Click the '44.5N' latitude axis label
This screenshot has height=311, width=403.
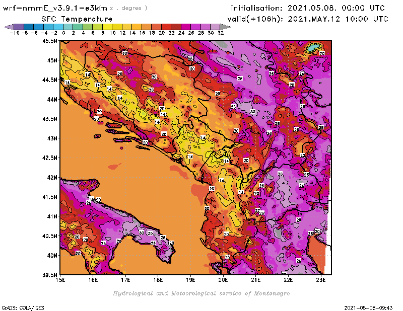tap(50, 80)
